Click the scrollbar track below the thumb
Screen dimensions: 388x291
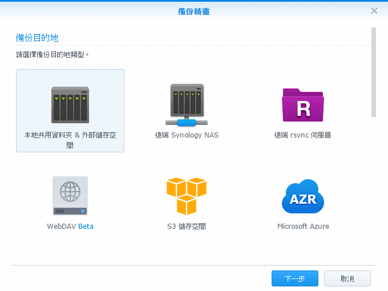374,183
